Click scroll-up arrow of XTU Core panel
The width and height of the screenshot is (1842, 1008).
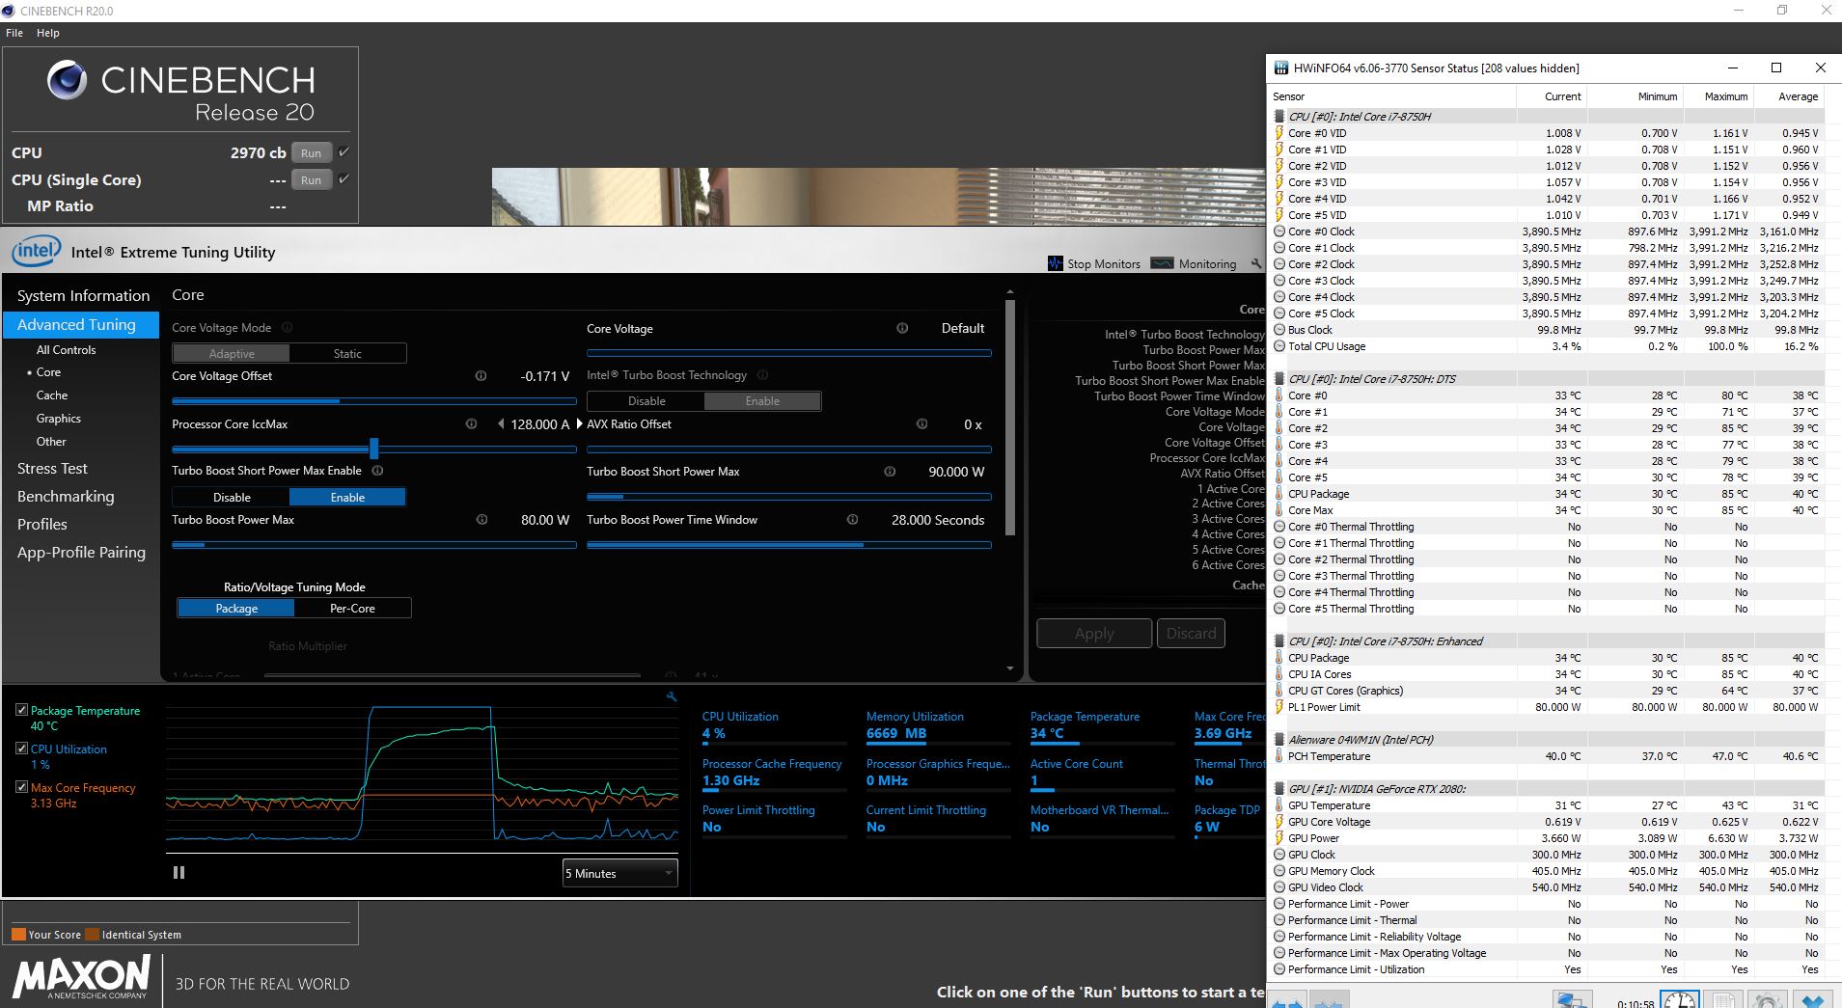[x=1010, y=292]
